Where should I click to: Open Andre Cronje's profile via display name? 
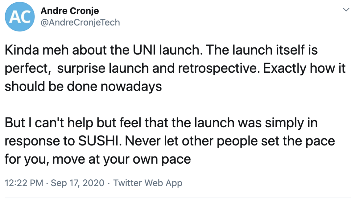[70, 11]
